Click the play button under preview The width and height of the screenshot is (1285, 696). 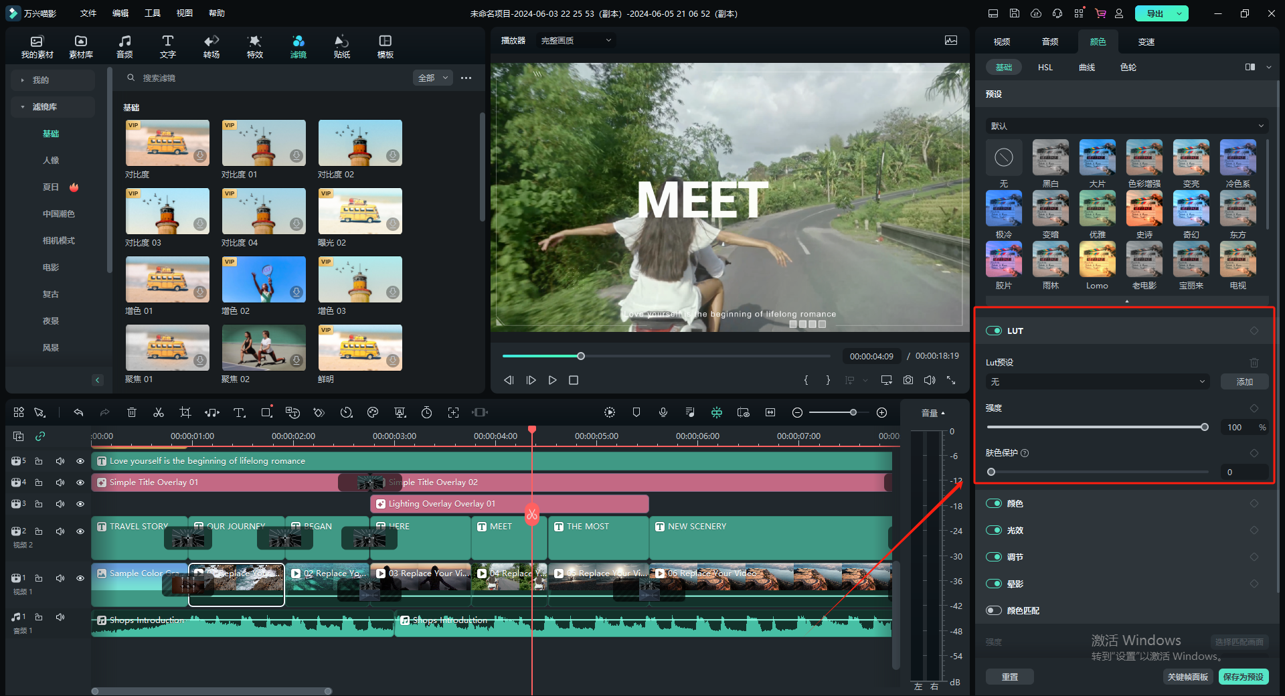553,379
